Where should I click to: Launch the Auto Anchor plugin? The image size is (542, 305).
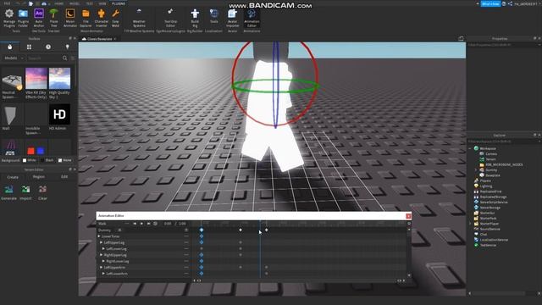[39, 18]
